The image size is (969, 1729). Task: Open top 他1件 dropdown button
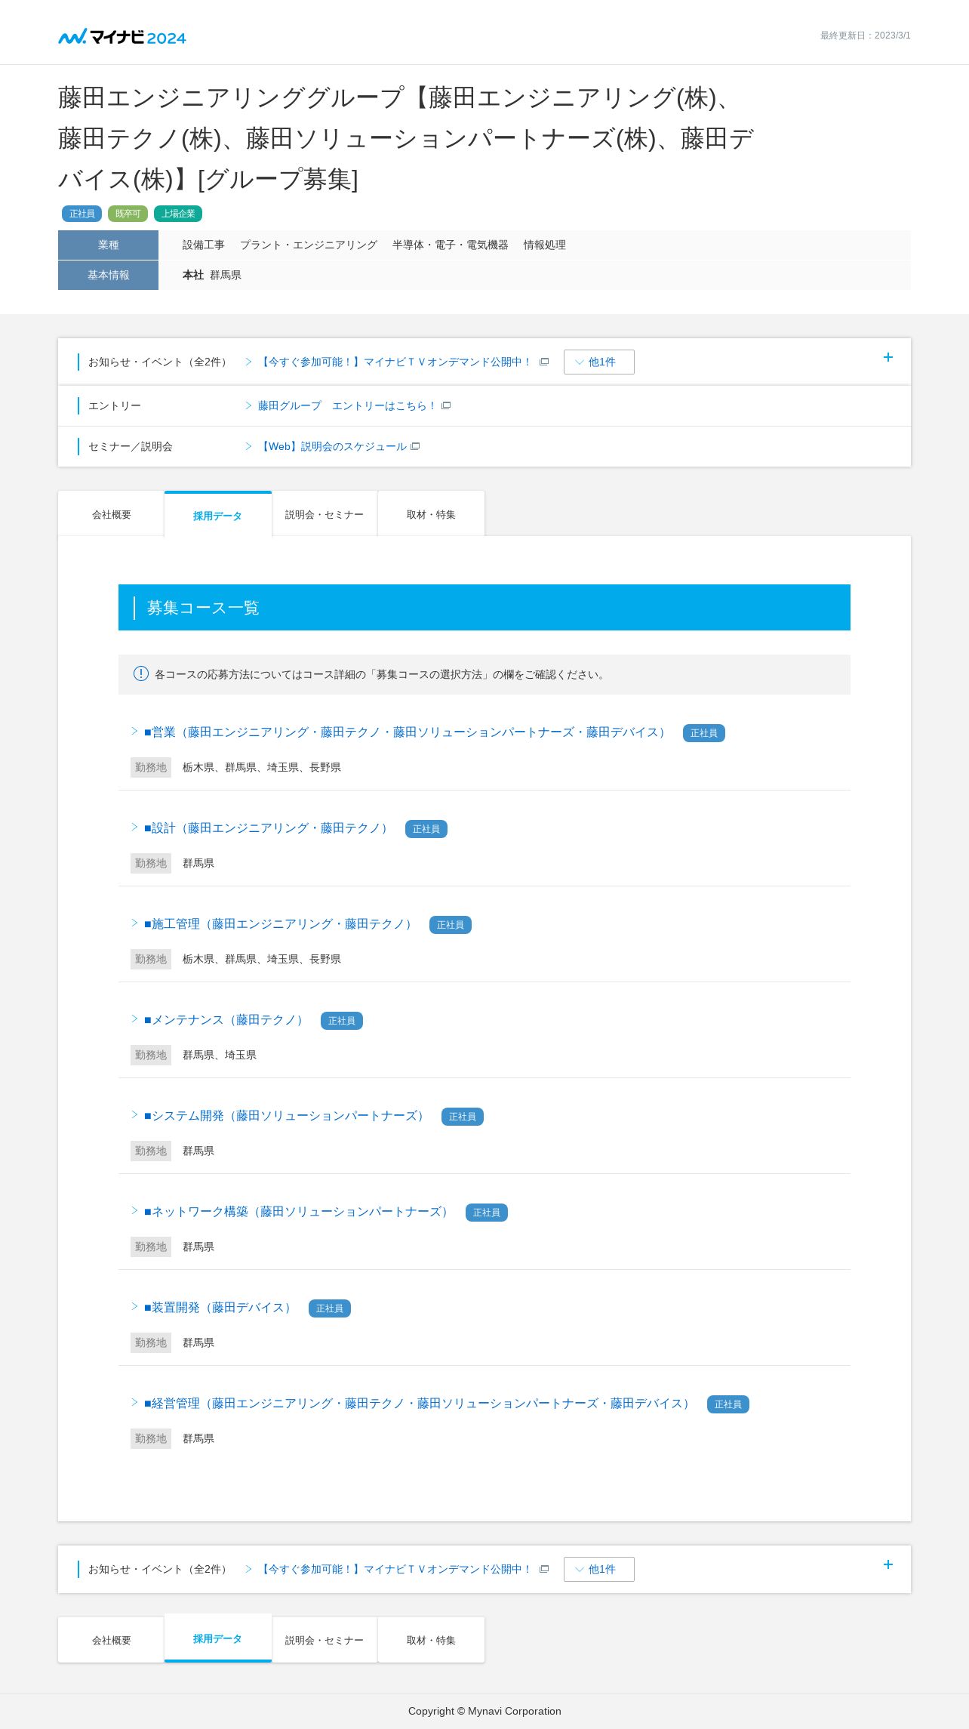599,362
